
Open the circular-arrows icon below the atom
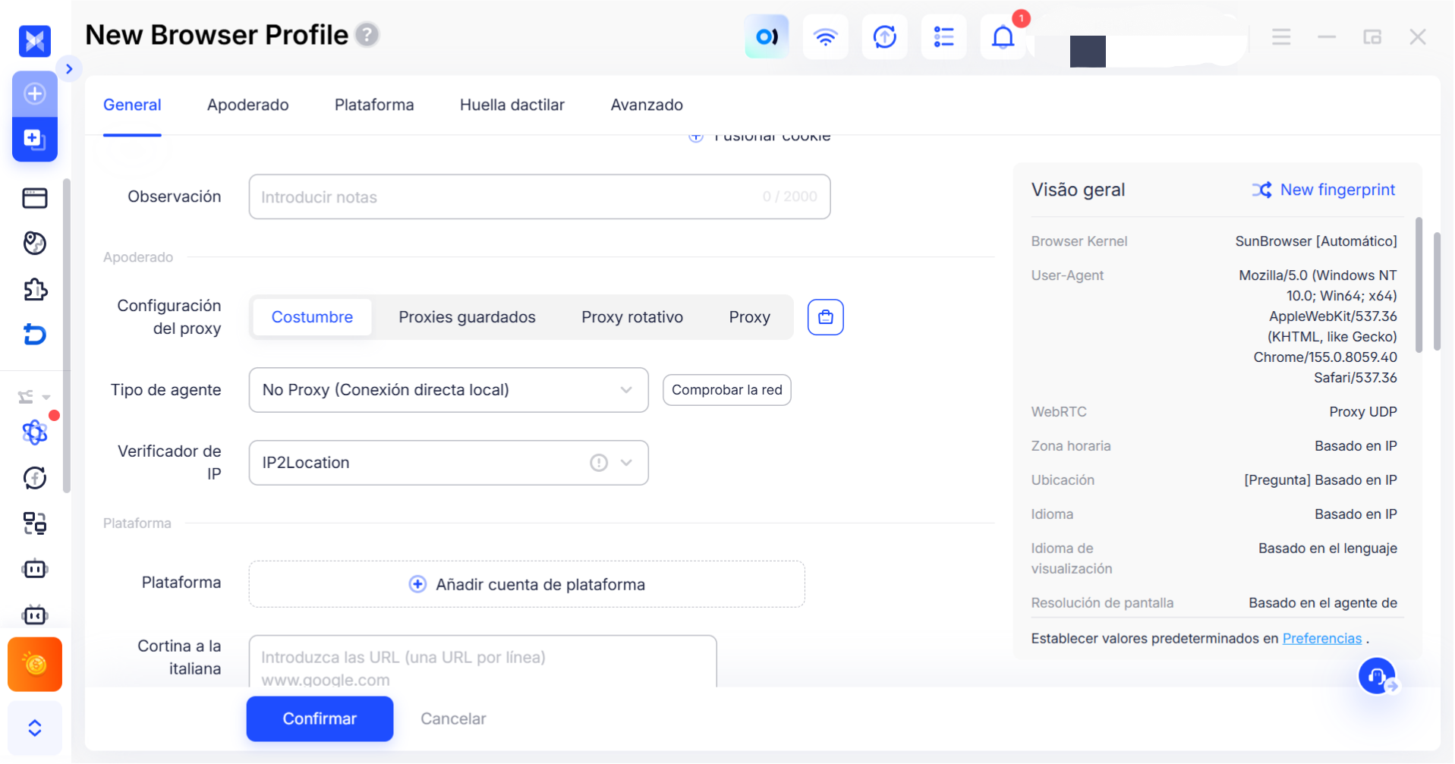coord(35,478)
